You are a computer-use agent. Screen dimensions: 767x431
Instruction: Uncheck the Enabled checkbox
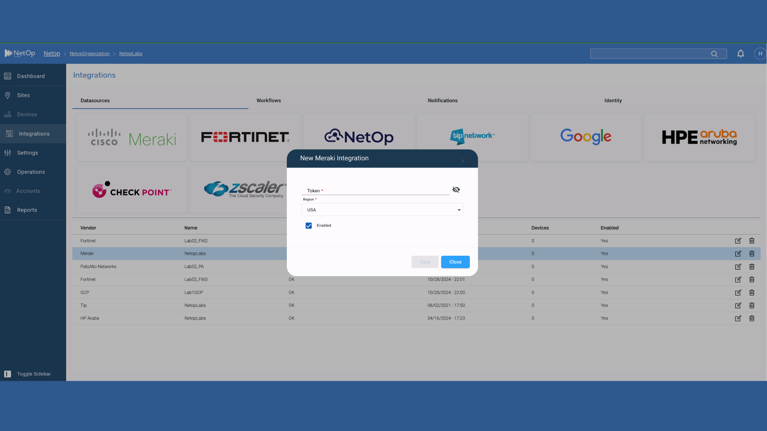click(308, 225)
